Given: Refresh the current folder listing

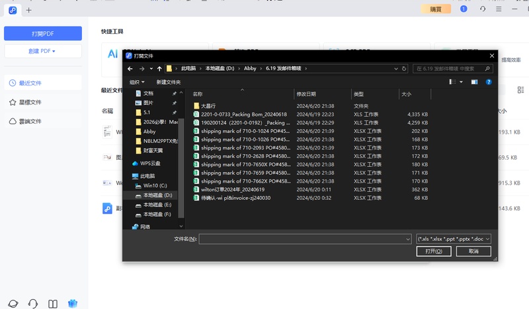Looking at the screenshot, I should (403, 68).
